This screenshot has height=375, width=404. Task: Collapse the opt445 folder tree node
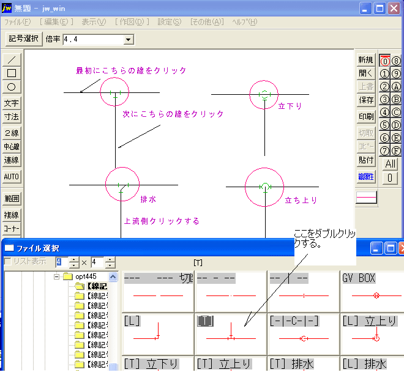(x=56, y=277)
